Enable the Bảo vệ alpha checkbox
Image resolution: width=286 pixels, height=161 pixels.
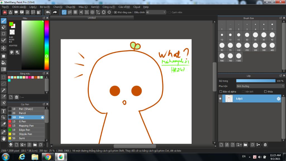click(x=221, y=92)
